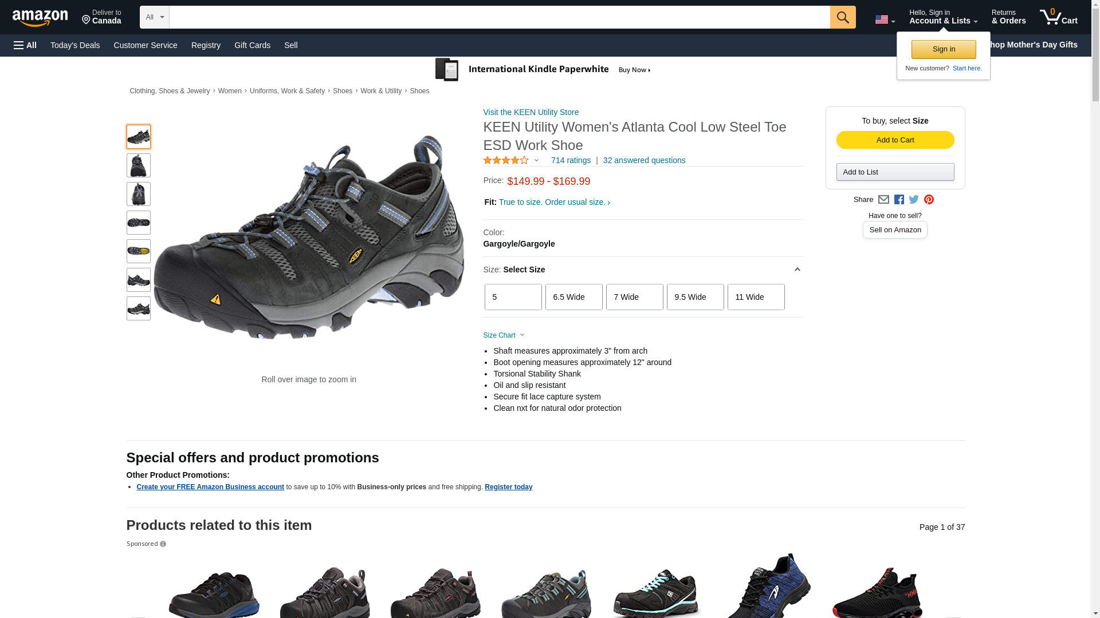This screenshot has width=1100, height=618.
Task: Share product via Twitter icon
Action: [x=914, y=200]
